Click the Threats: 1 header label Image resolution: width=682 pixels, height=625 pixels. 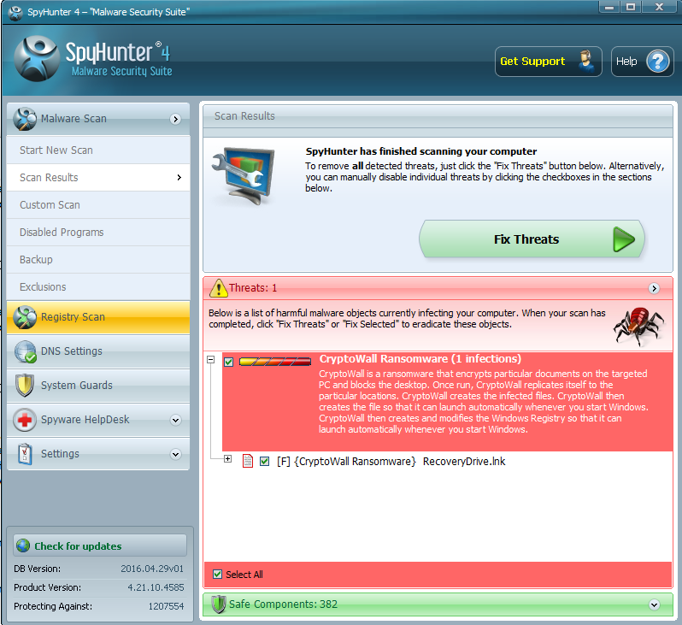[253, 288]
